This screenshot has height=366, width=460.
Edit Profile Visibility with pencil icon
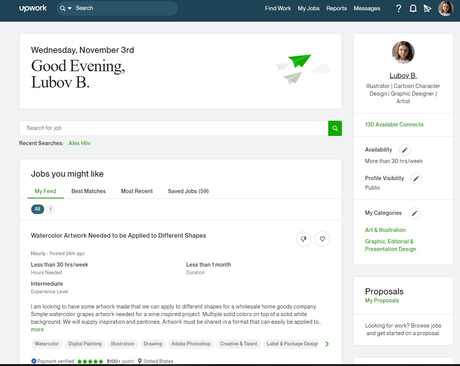416,179
